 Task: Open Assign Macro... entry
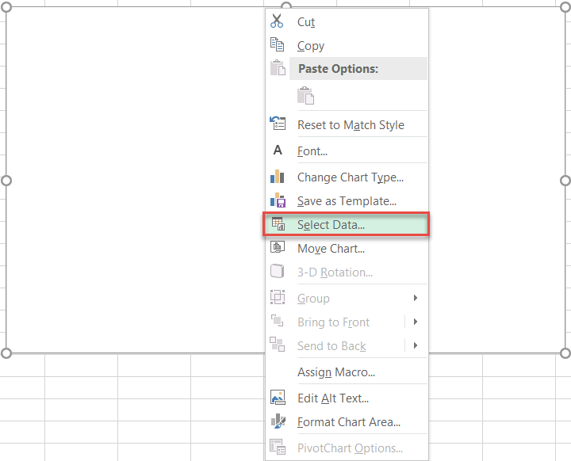click(x=347, y=371)
